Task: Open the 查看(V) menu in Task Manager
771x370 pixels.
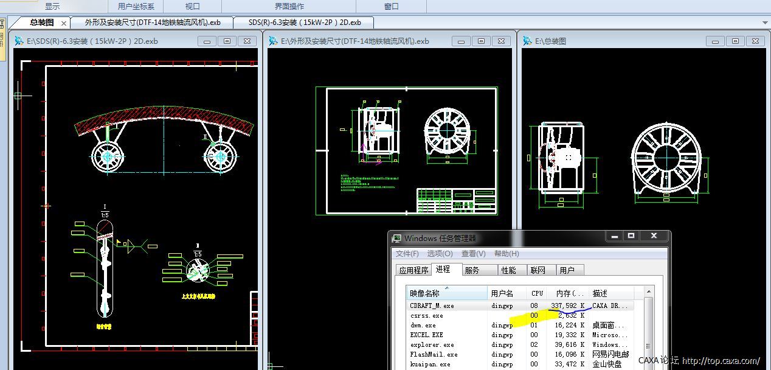Action: tap(473, 253)
